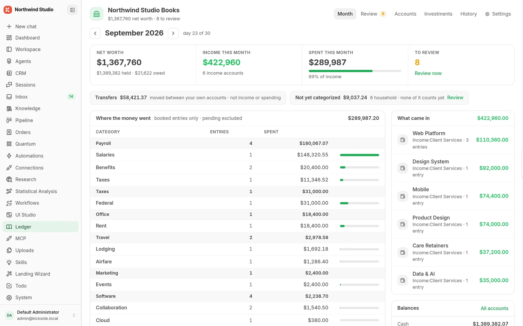Switch to the History tab
523x326 pixels.
point(468,14)
